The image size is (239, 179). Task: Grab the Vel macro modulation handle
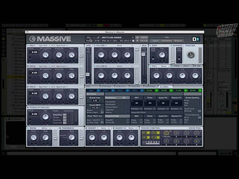pyautogui.click(x=158, y=133)
